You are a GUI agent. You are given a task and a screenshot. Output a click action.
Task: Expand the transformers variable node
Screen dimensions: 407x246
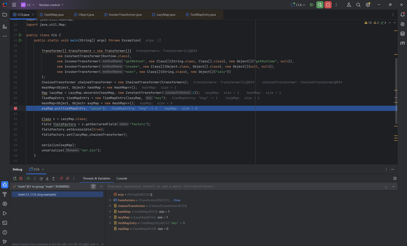click(x=110, y=200)
